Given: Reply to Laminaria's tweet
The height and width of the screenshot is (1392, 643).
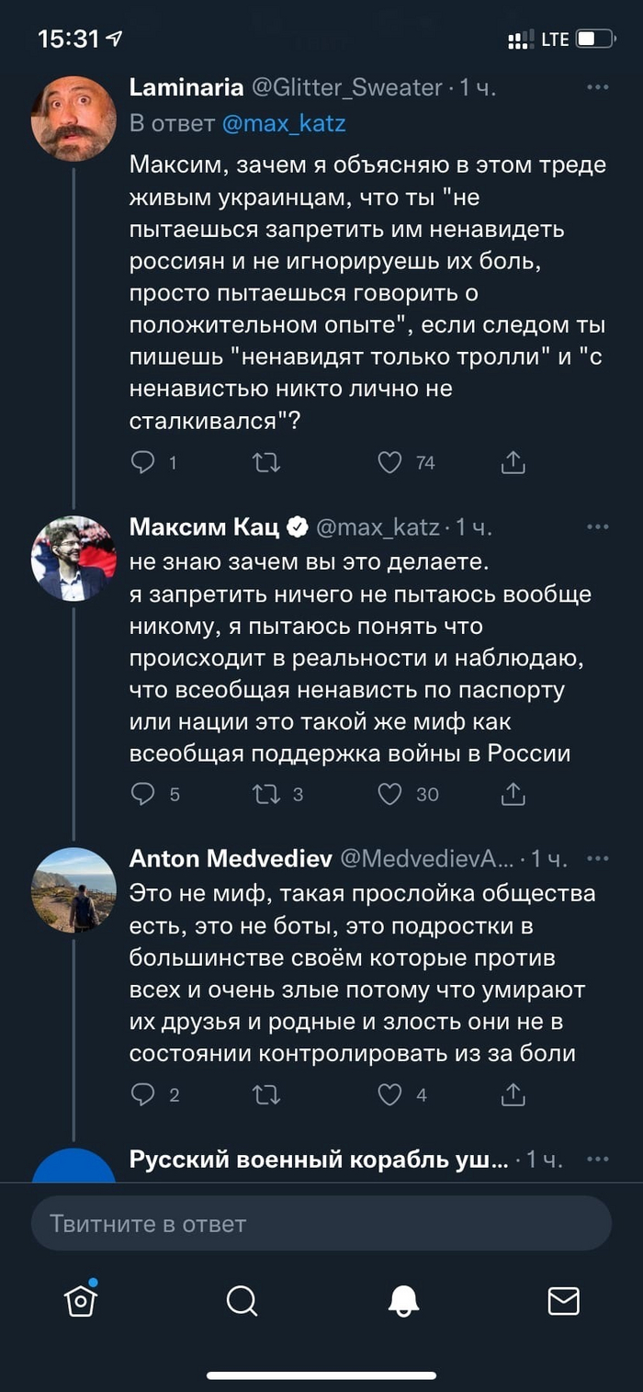Looking at the screenshot, I should tap(143, 462).
